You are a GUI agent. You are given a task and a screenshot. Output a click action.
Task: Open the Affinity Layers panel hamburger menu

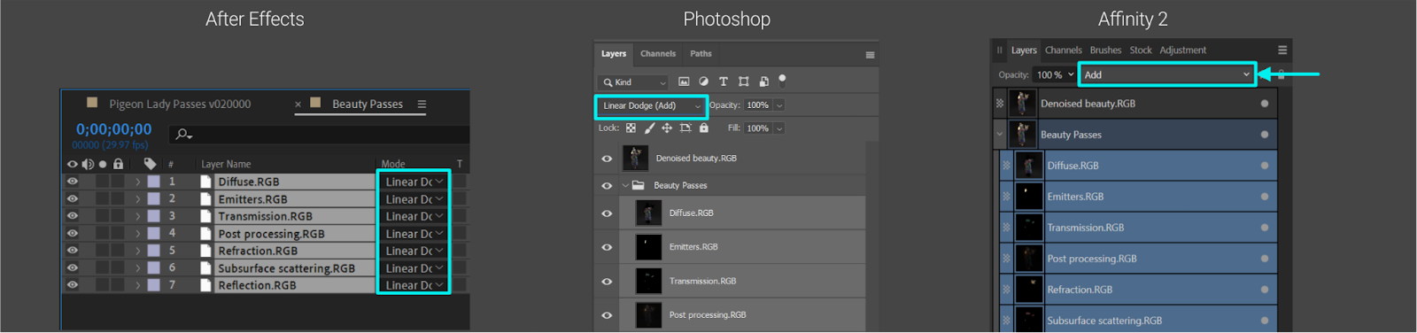coord(1282,50)
